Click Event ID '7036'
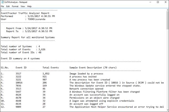The height and width of the screenshot is (112, 169). click(18, 86)
